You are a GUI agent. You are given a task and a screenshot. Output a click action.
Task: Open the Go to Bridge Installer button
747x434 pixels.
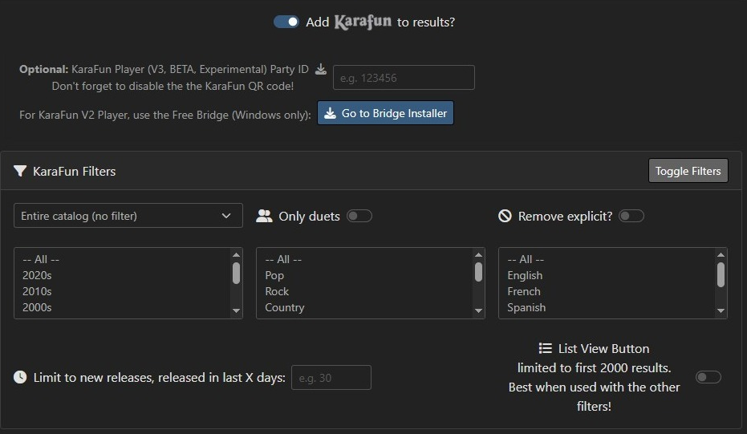pos(385,113)
